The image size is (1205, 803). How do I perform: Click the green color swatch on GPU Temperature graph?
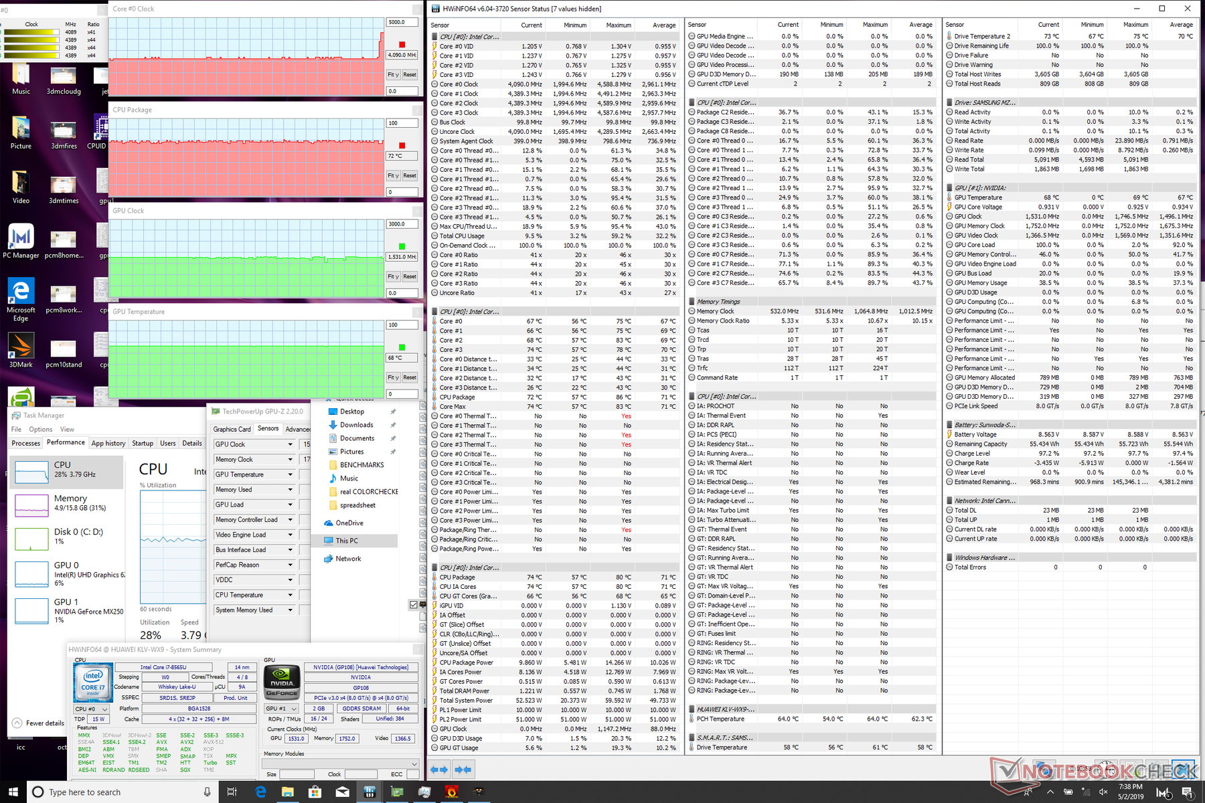coord(402,347)
